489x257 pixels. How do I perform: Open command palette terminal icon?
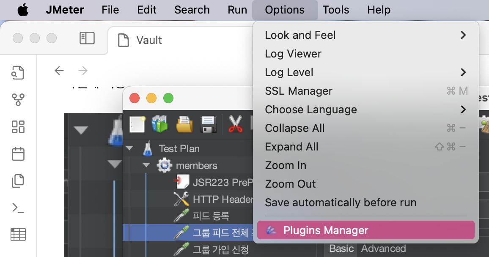[18, 208]
